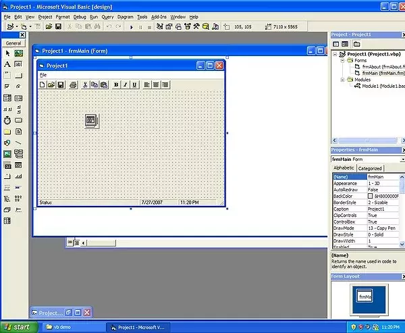
Task: Toggle Bold on the form's toolbar
Action: click(116, 84)
